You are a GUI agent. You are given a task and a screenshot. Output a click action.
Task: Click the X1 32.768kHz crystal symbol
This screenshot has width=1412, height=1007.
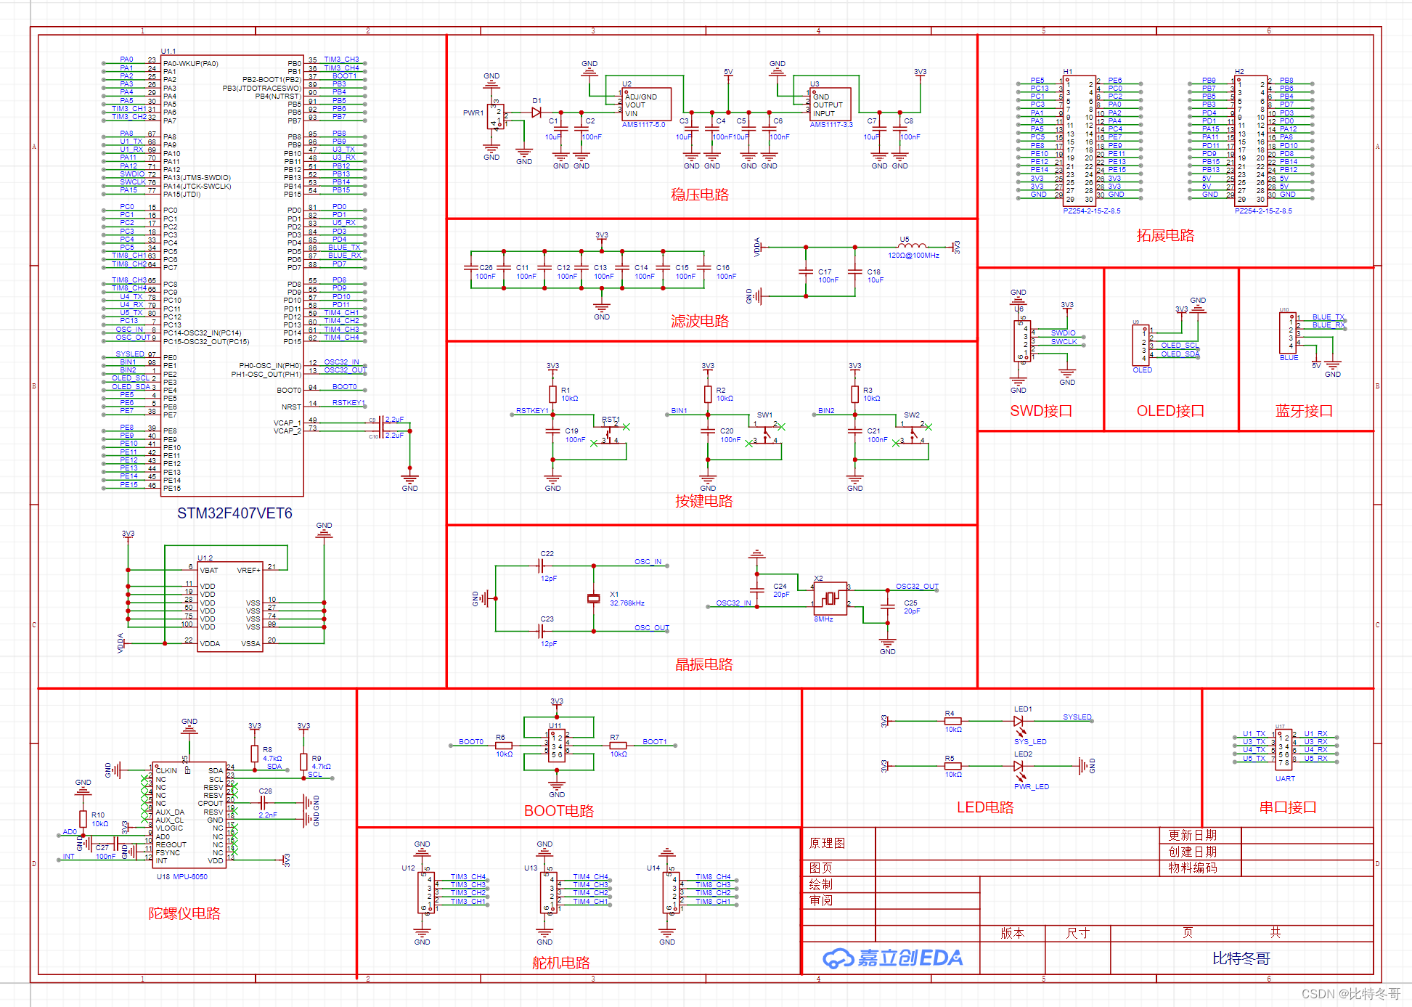[594, 598]
